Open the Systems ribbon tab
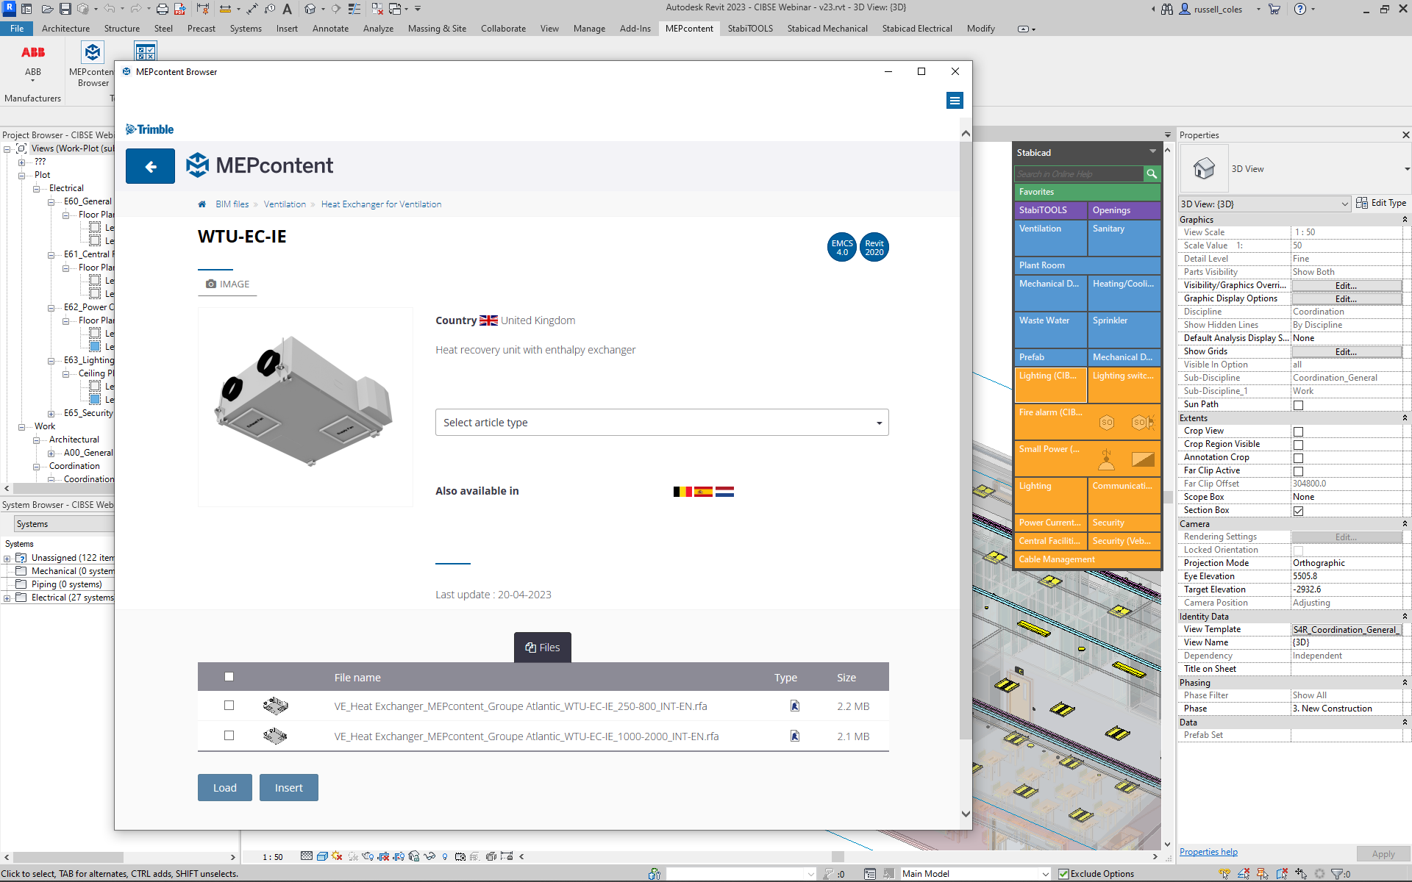This screenshot has width=1412, height=882. [x=246, y=29]
